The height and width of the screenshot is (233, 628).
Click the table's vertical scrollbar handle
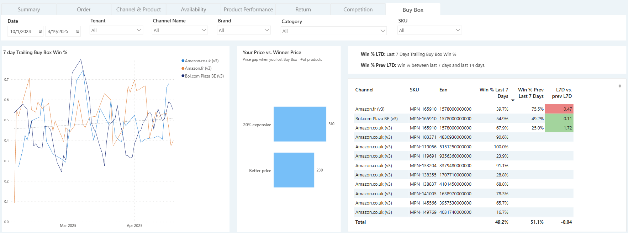(x=620, y=86)
